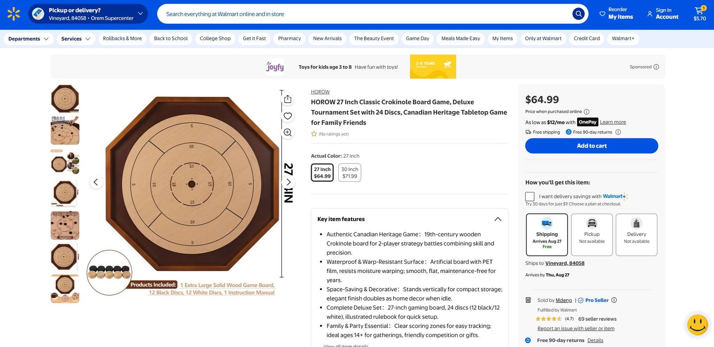Check the Walmart+ delivery savings box

click(530, 196)
